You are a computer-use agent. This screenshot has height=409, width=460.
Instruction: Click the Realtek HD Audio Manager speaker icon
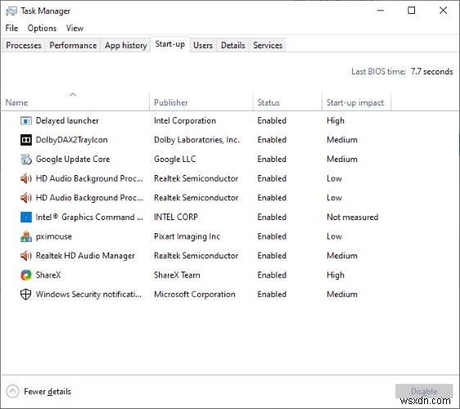click(x=26, y=256)
